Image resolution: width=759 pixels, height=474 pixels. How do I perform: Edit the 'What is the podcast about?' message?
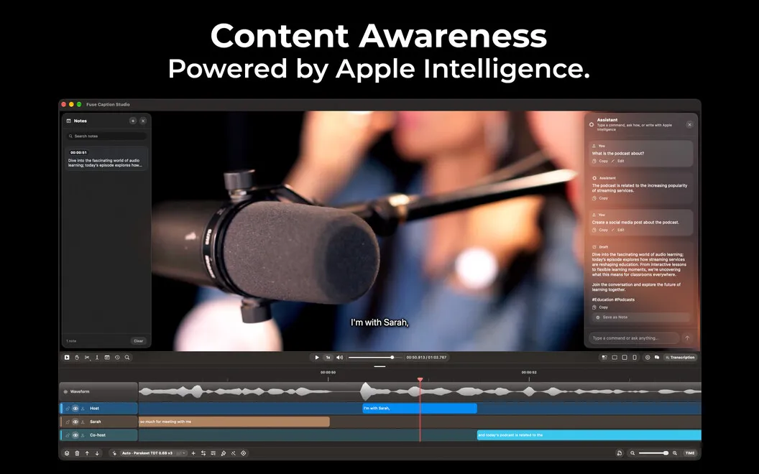pyautogui.click(x=617, y=161)
